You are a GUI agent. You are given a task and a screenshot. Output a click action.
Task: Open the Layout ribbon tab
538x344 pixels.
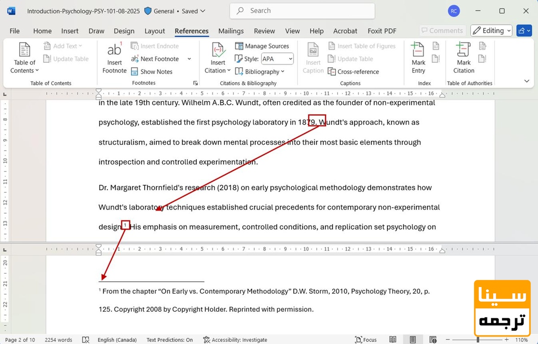coord(155,31)
